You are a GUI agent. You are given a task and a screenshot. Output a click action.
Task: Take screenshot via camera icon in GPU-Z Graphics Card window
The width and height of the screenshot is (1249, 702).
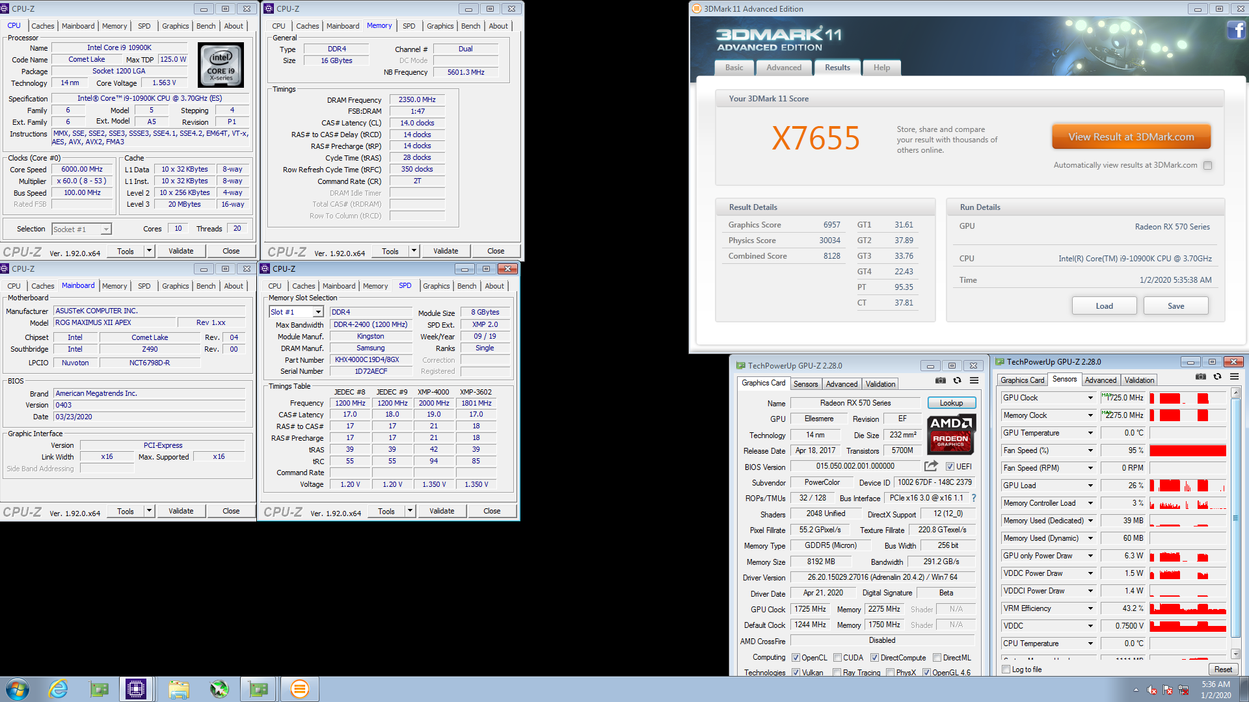[x=941, y=381]
